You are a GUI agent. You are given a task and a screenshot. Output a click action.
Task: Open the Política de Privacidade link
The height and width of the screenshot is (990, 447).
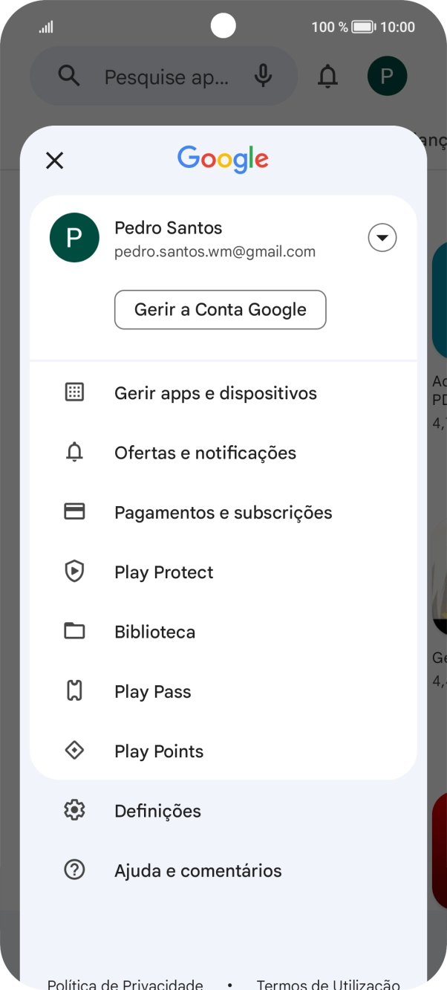(x=123, y=983)
